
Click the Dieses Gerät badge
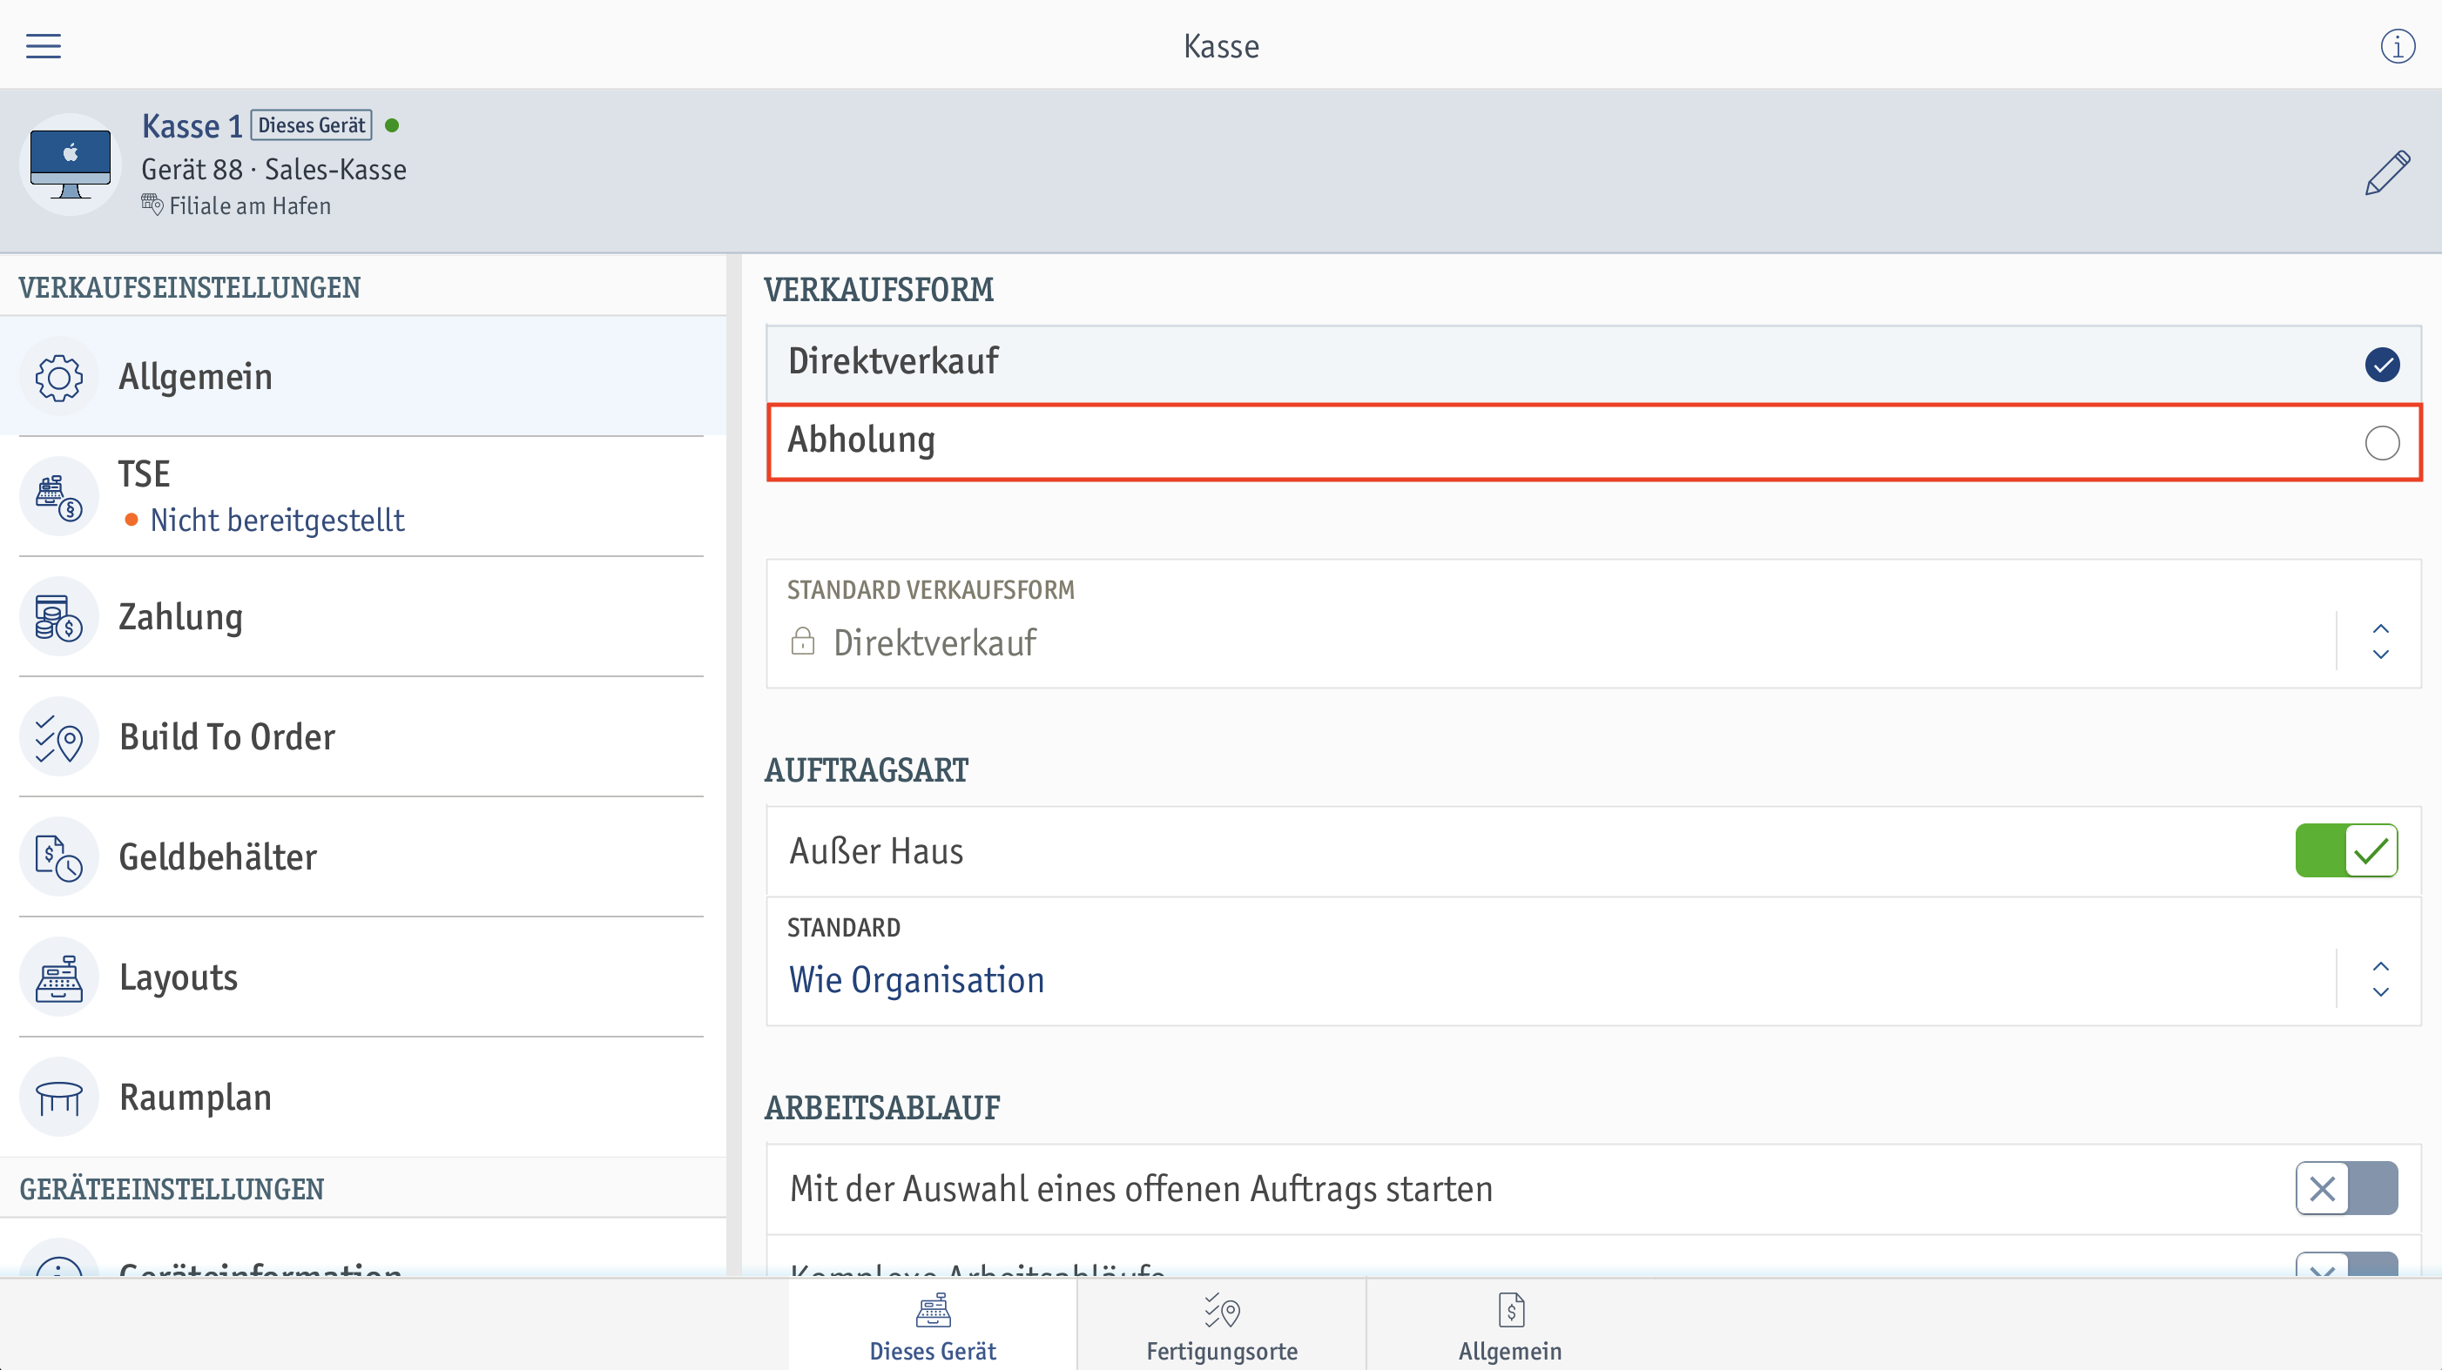(x=311, y=125)
